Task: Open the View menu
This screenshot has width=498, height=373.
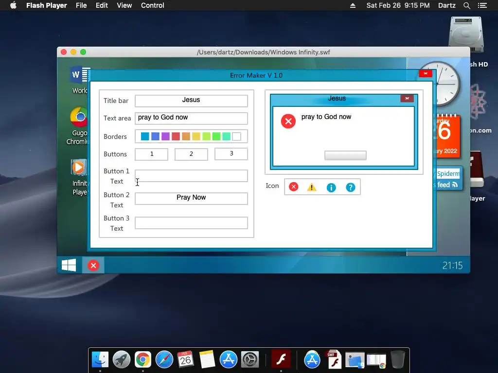Action: tap(124, 5)
